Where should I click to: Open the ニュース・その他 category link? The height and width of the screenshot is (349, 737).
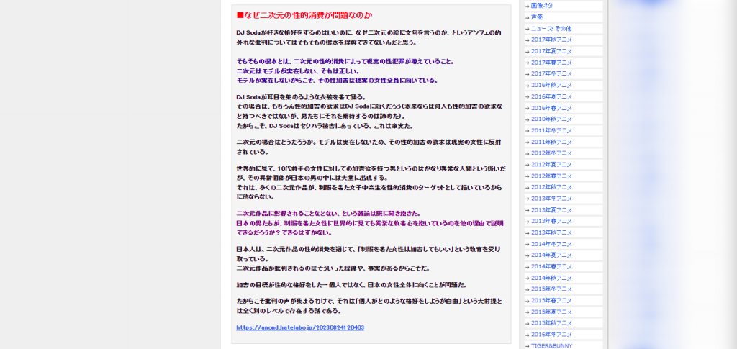pos(551,28)
